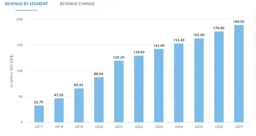Select the 2026 revenue bar
This screenshot has height=136, width=256.
pyautogui.click(x=219, y=77)
